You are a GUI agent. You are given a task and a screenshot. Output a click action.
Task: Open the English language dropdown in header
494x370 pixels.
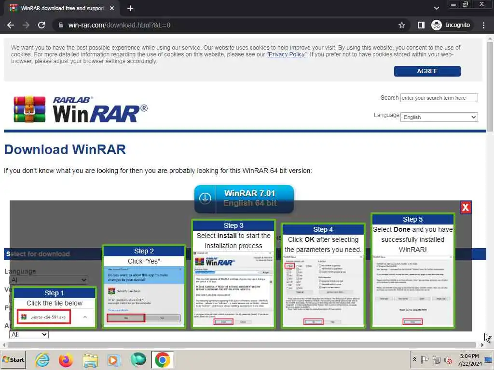pos(439,117)
